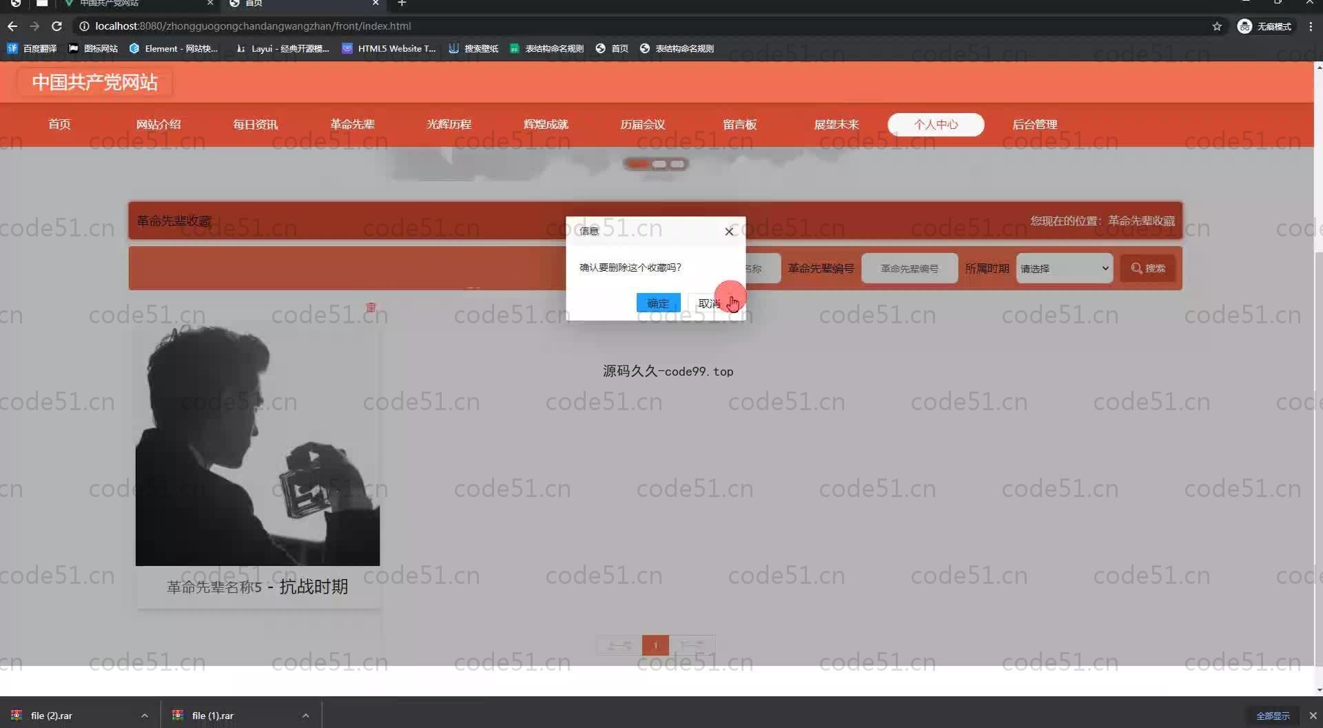Expand options chevron for file (1).rar

pyautogui.click(x=305, y=716)
